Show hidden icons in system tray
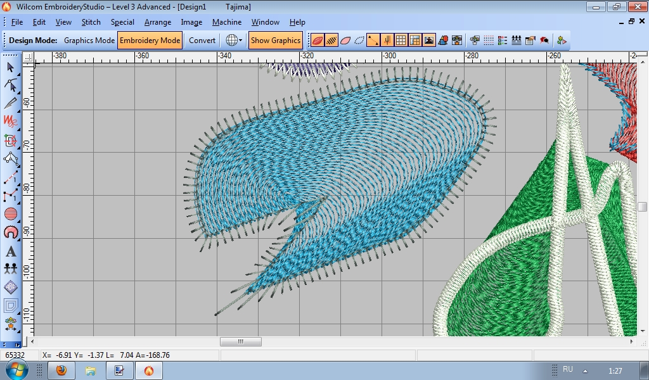649x380 pixels. tap(585, 370)
